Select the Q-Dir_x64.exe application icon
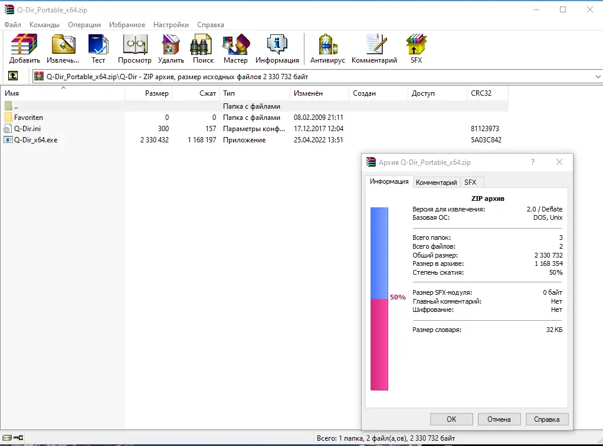This screenshot has width=603, height=446. click(8, 140)
